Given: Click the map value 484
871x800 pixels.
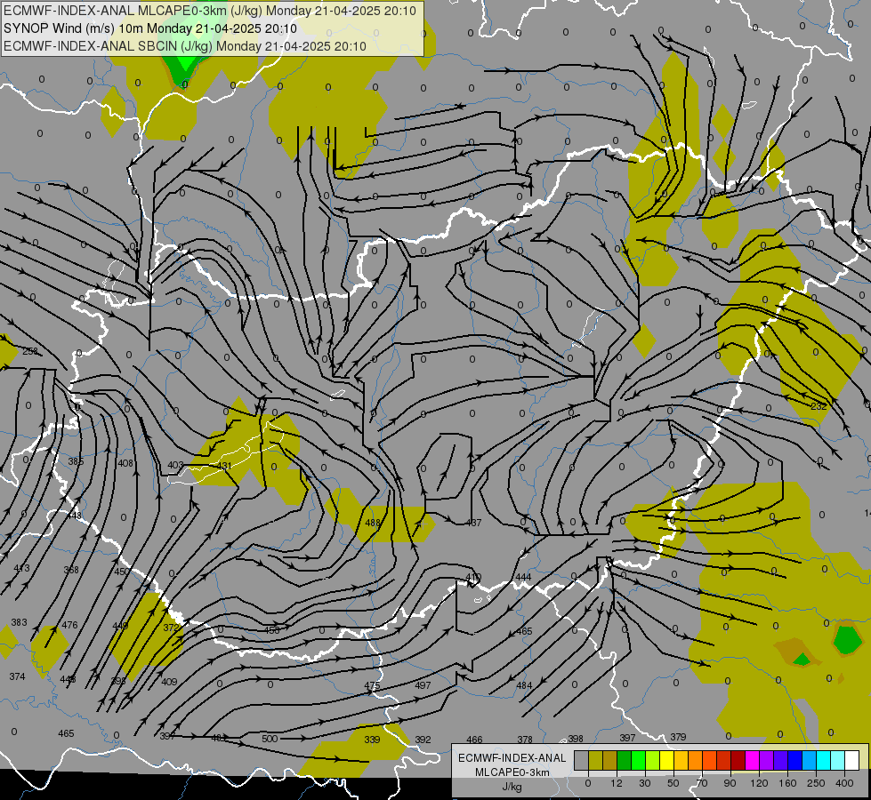Looking at the screenshot, I should (524, 685).
